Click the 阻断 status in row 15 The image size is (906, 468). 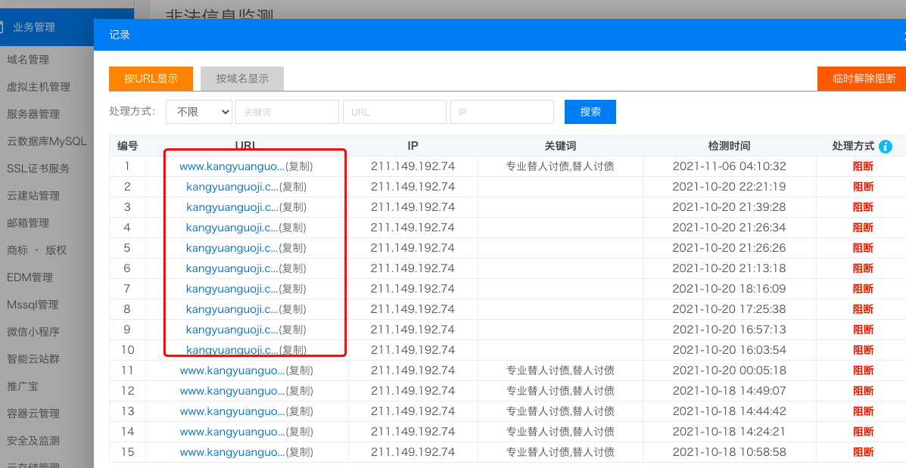(863, 452)
